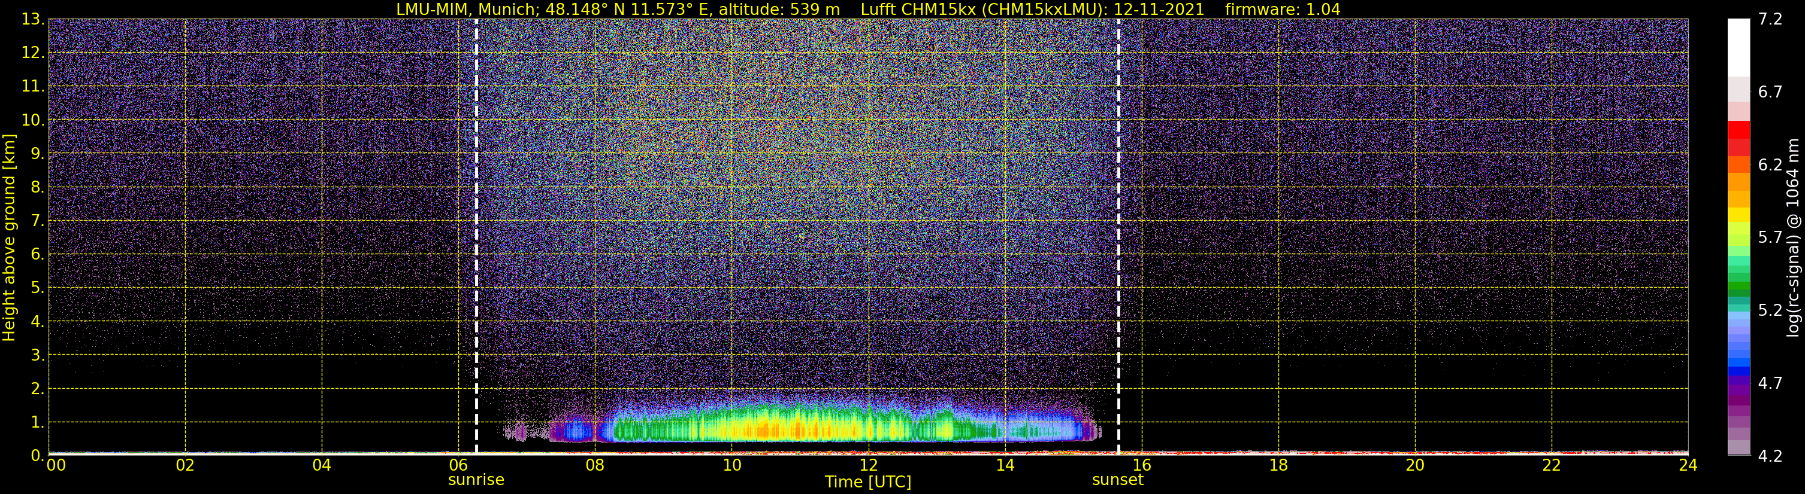Screen dimensions: 1805x494
Task: Click the 'firmware: 1.04' text
Action: pos(1282,10)
